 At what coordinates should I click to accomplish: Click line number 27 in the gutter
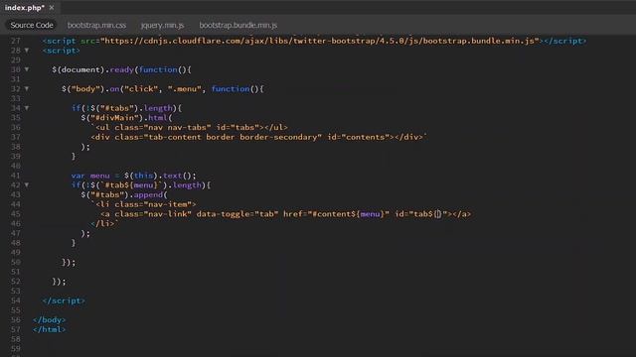16,41
